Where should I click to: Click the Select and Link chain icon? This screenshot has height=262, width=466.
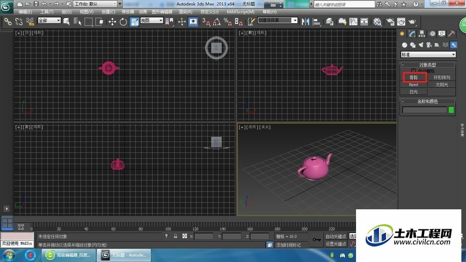click(x=8, y=21)
